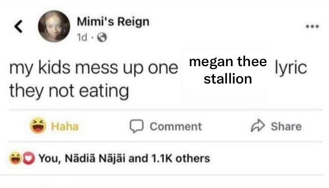The width and height of the screenshot is (329, 188).
Task: Click the speech bubble comment icon
Action: [x=137, y=126]
